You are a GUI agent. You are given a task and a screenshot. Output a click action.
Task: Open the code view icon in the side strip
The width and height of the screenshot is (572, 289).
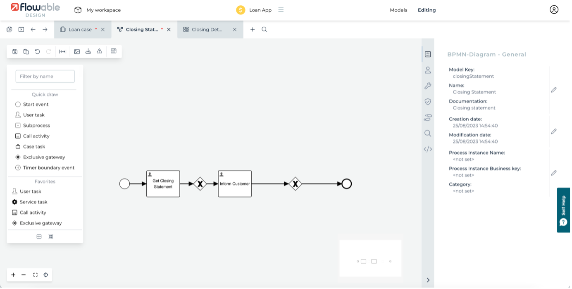(428, 149)
